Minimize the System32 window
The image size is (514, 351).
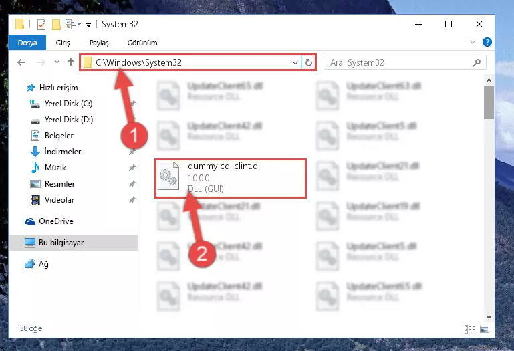418,24
